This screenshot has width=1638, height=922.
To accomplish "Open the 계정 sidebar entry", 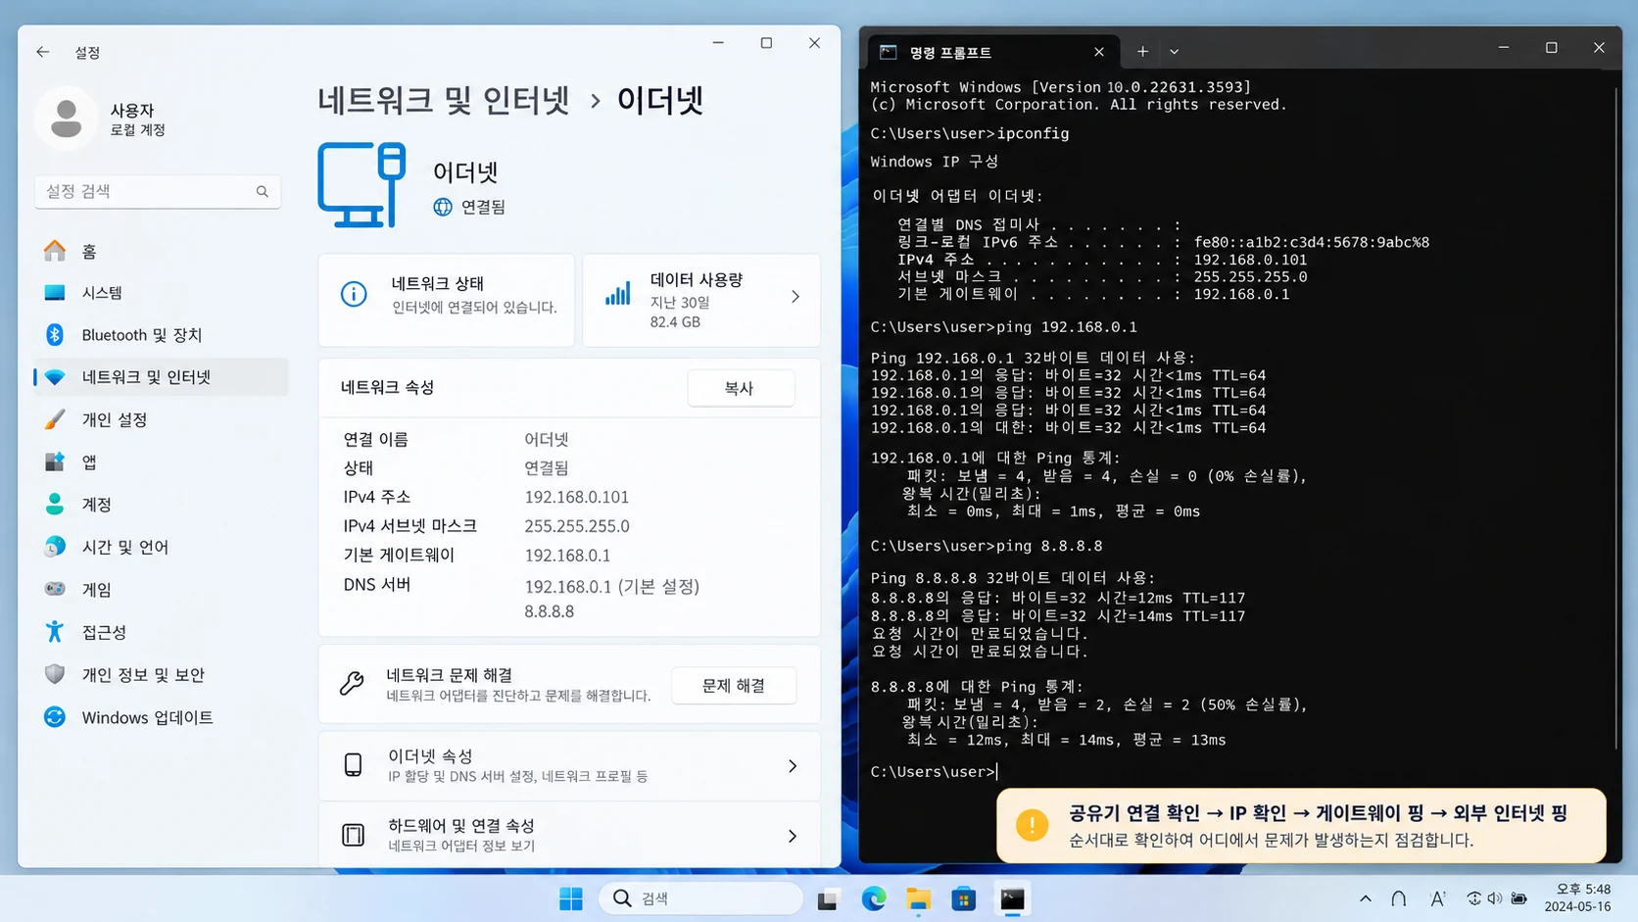I will pyautogui.click(x=162, y=505).
